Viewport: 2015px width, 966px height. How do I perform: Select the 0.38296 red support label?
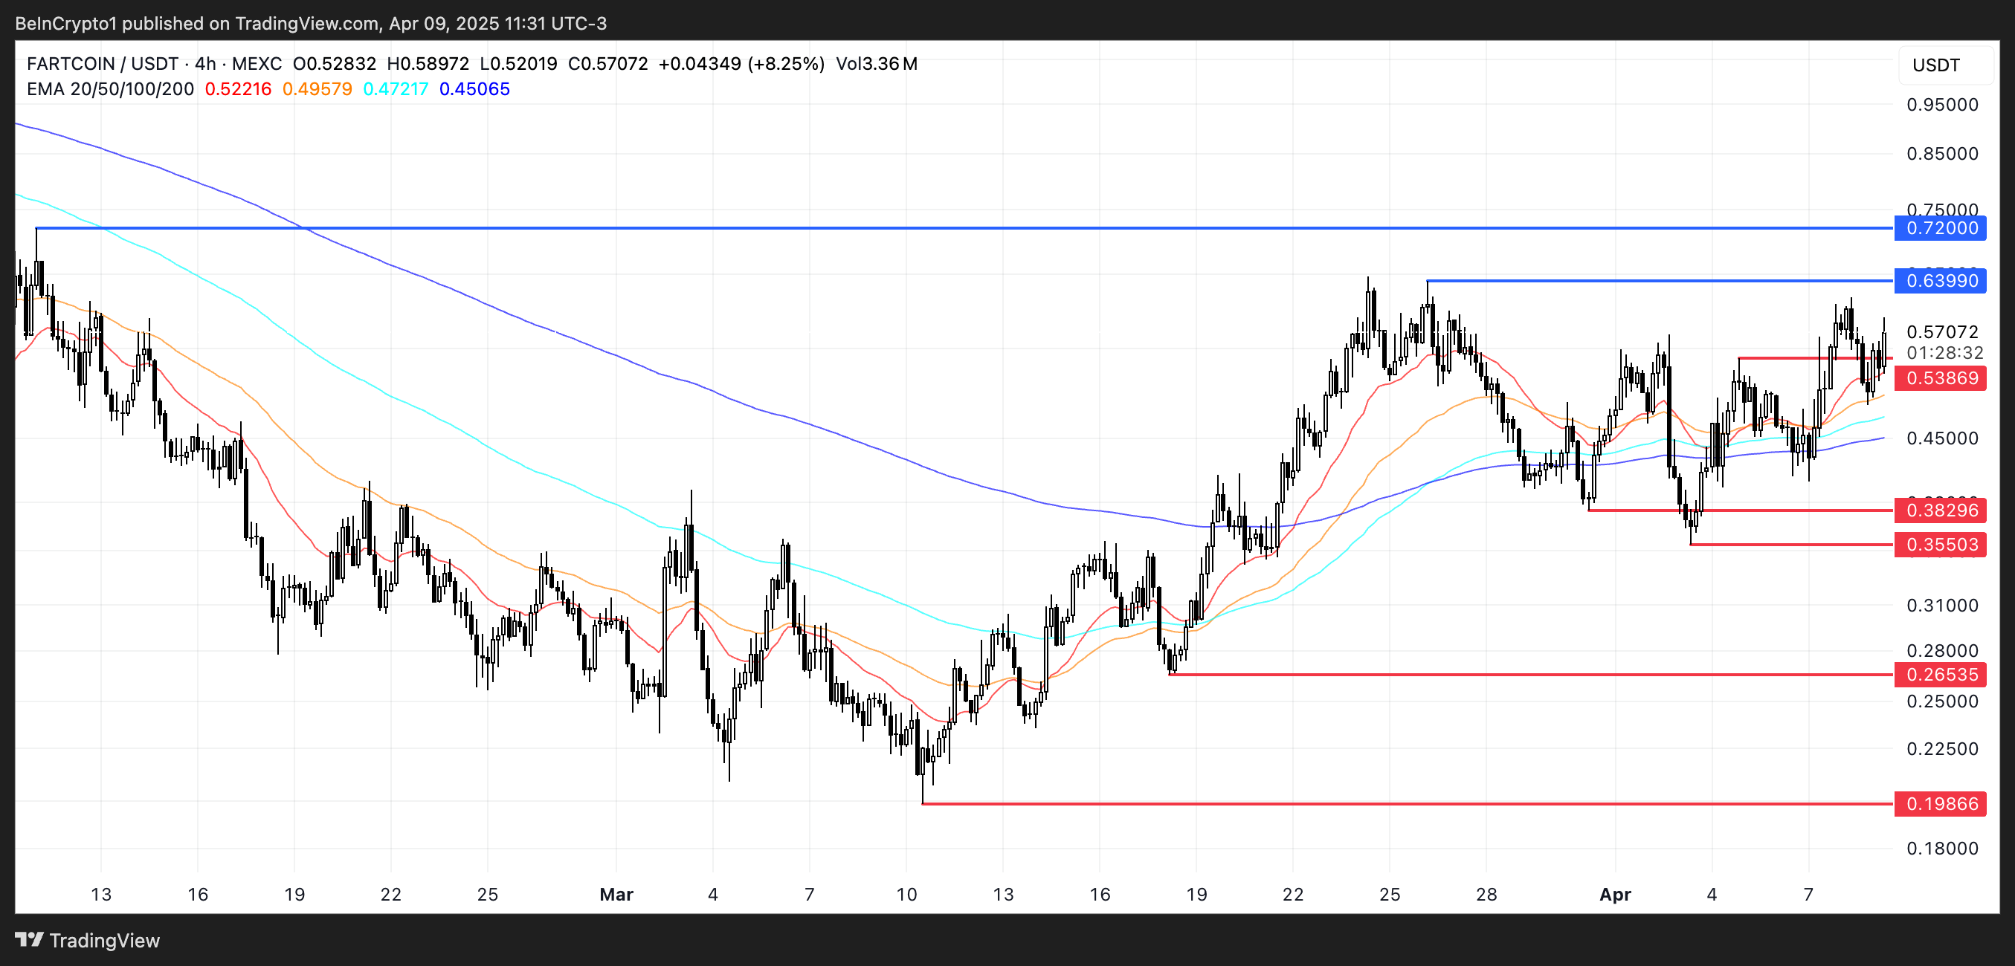click(1941, 510)
